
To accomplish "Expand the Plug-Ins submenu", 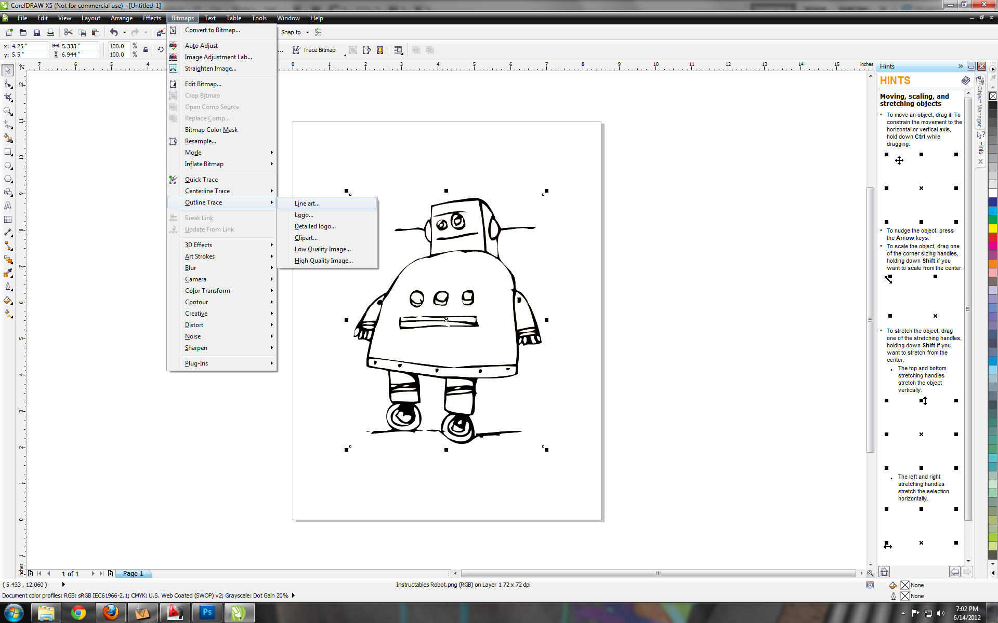I will 222,363.
